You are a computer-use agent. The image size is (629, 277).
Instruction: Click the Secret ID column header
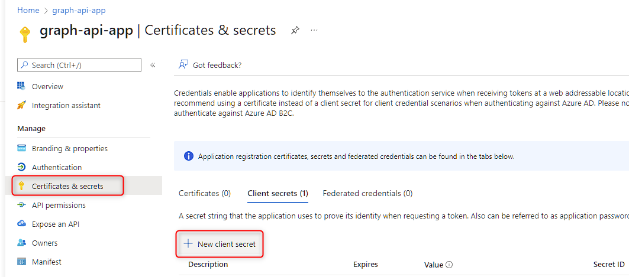[x=608, y=264]
